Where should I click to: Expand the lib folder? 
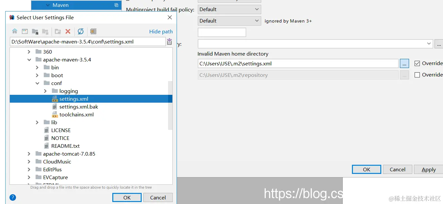[x=37, y=122]
